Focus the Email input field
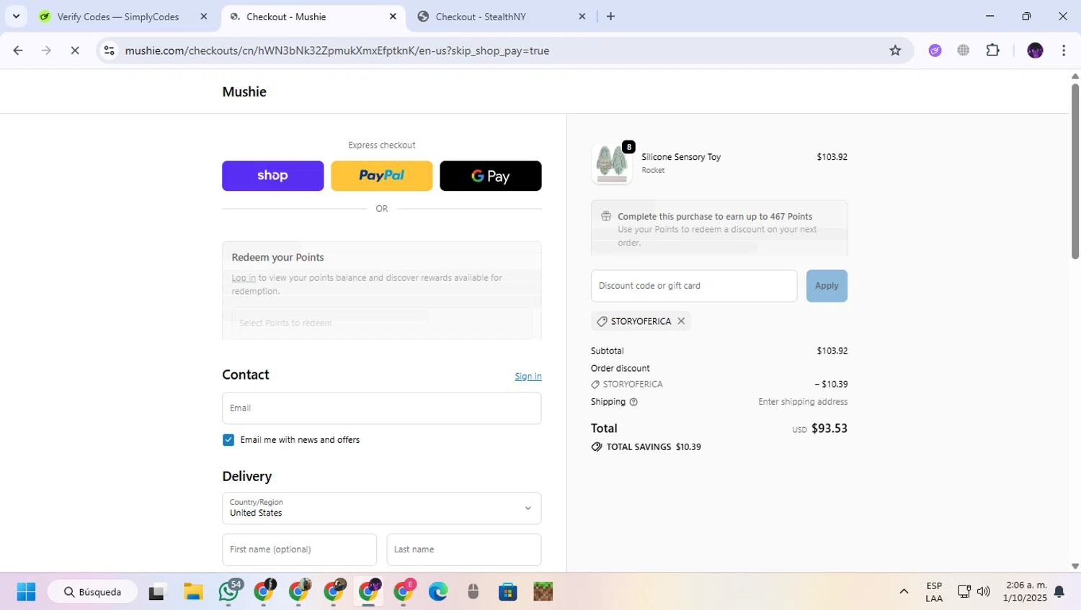 click(x=381, y=408)
